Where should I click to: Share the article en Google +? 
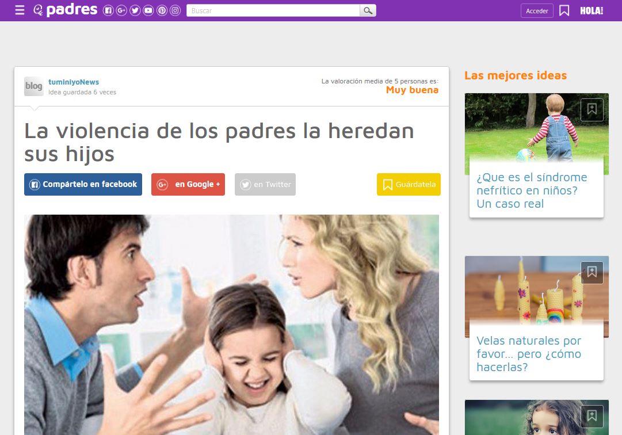coord(188,185)
